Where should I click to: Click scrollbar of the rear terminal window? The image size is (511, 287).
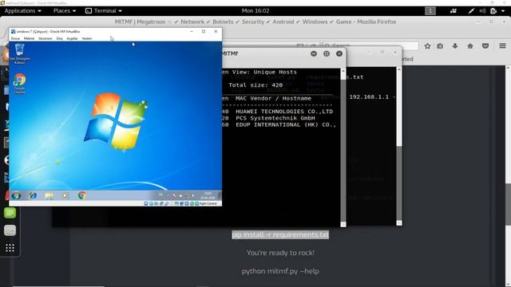(x=399, y=147)
